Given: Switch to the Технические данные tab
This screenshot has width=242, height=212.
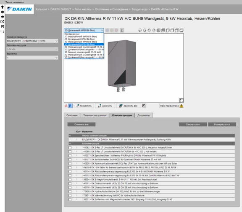Looking at the screenshot, I should [x=95, y=115].
